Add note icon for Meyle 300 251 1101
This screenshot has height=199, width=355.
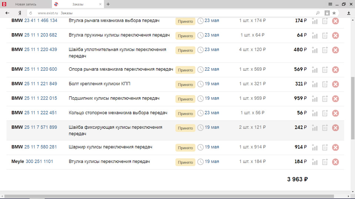[325, 162]
